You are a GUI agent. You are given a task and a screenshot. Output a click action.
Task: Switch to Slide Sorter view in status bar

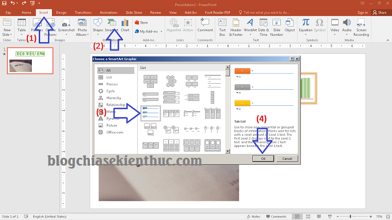[308, 217]
